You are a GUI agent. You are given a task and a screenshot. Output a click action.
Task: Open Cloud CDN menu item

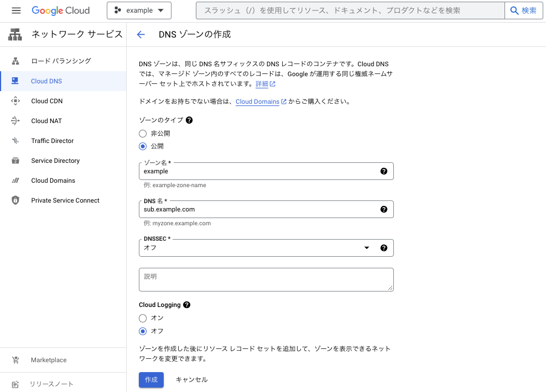coord(64,101)
